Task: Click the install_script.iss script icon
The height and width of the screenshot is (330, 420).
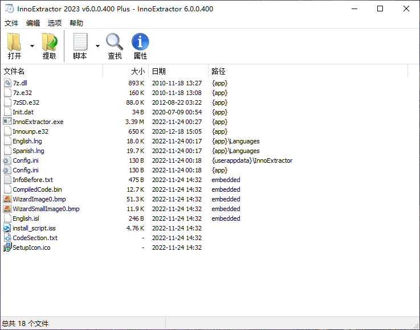Action: click(7, 228)
